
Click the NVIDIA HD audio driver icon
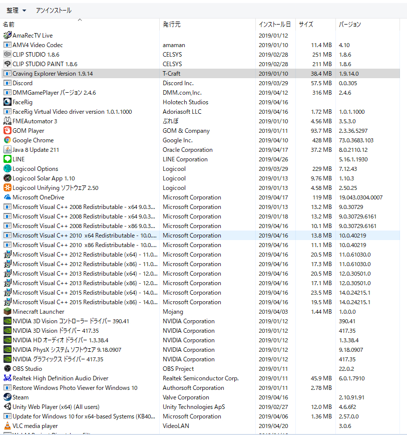click(7, 340)
